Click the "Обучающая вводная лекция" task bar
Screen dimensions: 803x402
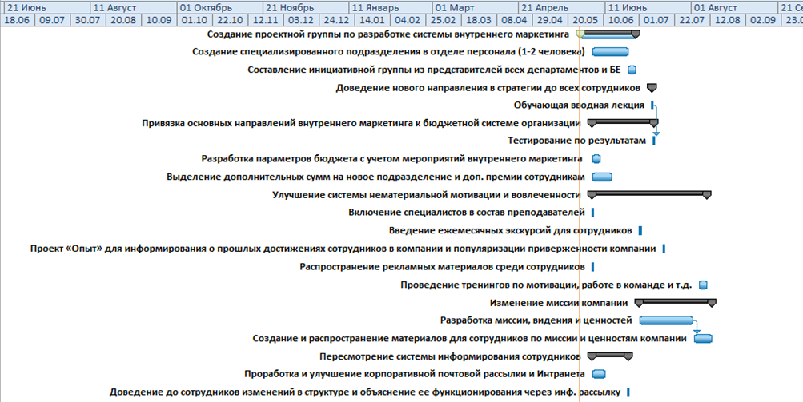click(652, 105)
